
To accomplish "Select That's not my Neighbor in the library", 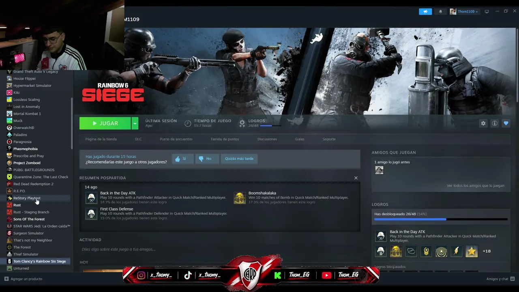I will pos(33,240).
